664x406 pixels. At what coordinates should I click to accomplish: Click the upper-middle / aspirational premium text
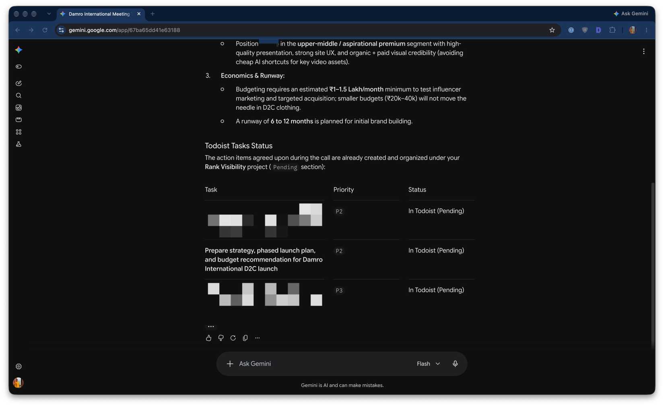(x=351, y=44)
